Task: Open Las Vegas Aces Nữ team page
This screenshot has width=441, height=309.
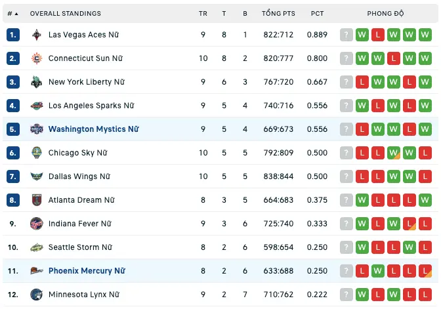Action: point(83,35)
